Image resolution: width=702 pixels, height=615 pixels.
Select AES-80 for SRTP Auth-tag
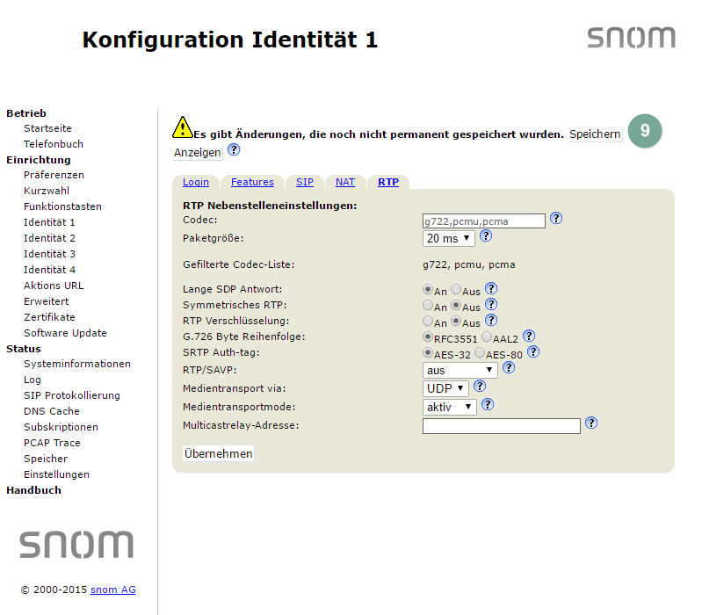tap(480, 353)
